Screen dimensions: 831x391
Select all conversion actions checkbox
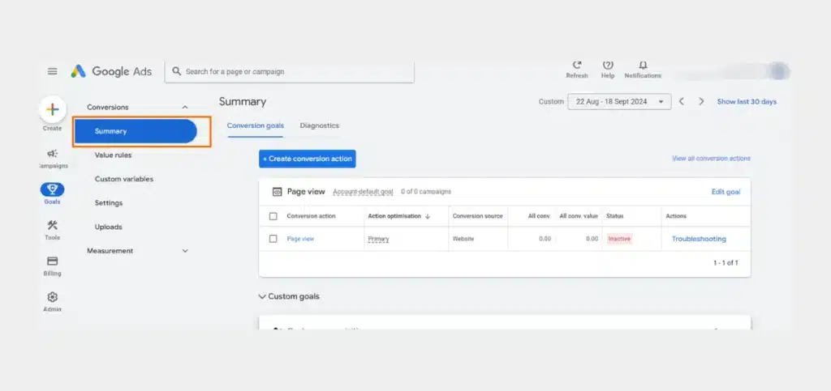click(273, 216)
